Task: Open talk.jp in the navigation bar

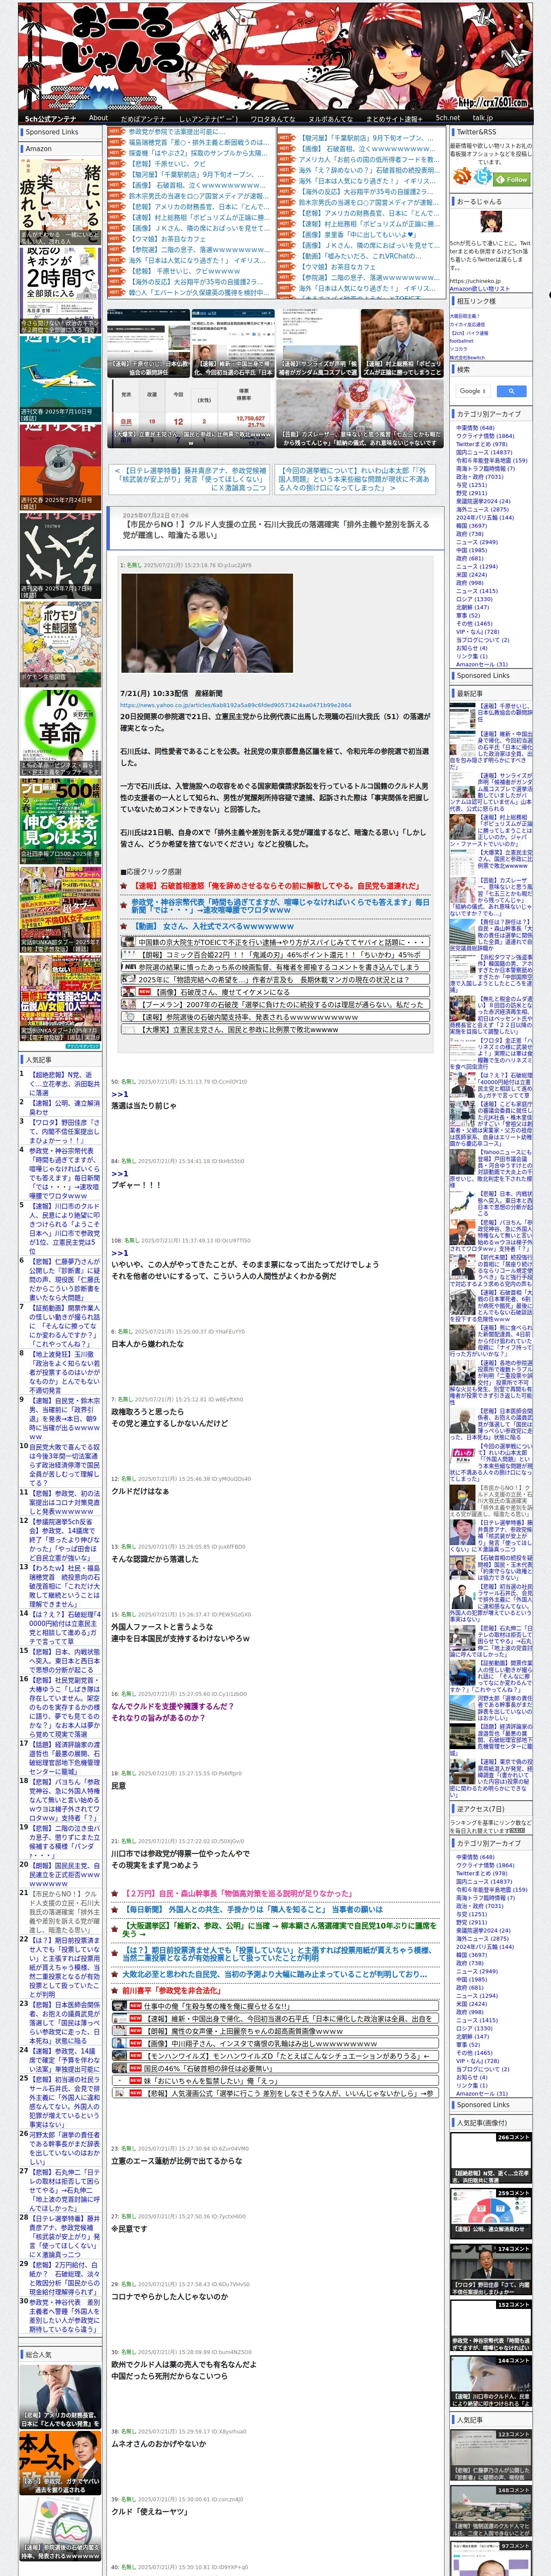Action: [483, 118]
